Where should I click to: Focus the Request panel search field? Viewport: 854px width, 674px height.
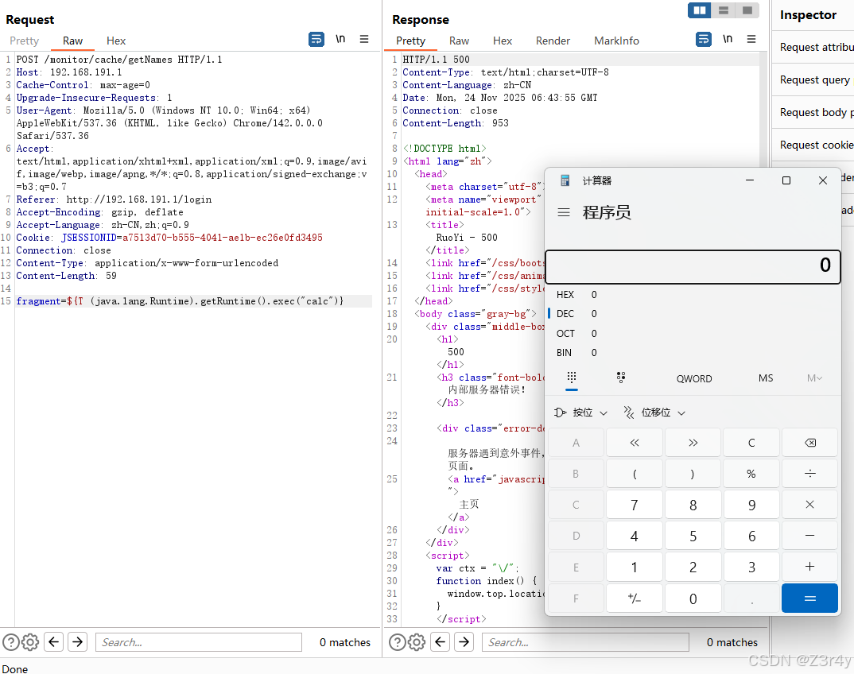(199, 642)
